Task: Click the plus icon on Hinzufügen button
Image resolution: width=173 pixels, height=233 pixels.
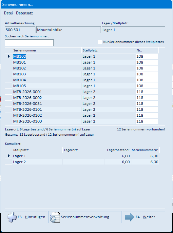Action: coord(12,217)
